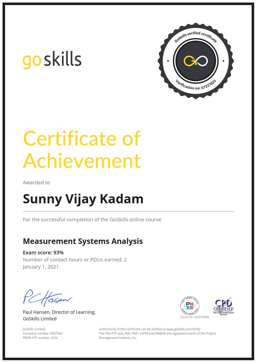Click the purple CPD Certified logo
Image resolution: width=260 pixels, height=363 pixels.
click(x=223, y=306)
